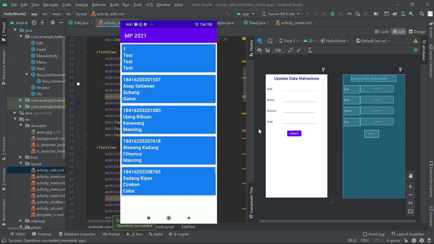
Task: Open the Terminal tool window button
Action: (x=41, y=234)
